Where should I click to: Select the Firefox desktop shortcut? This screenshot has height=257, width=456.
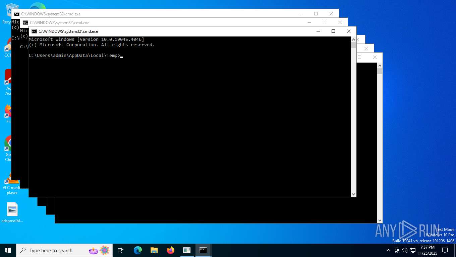[x=8, y=114]
